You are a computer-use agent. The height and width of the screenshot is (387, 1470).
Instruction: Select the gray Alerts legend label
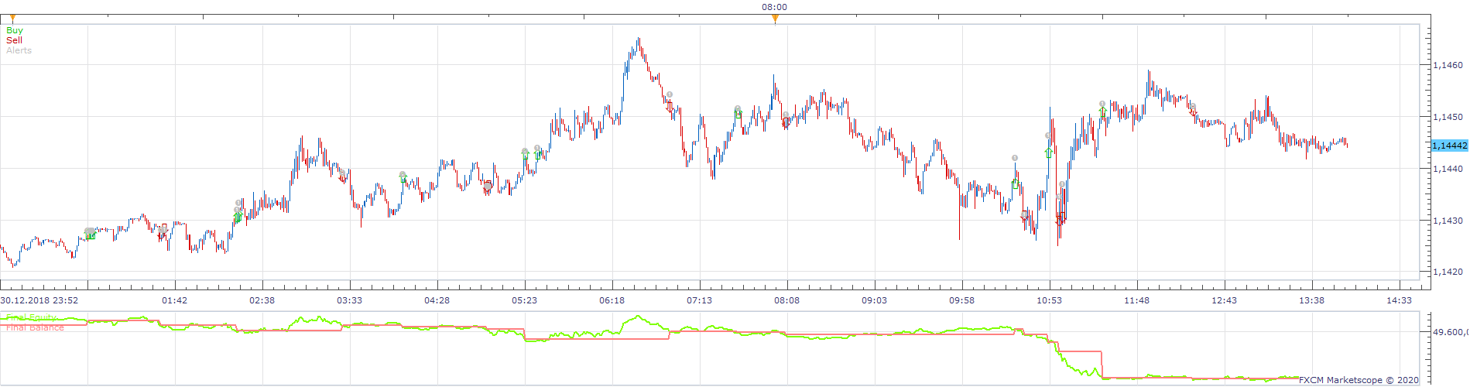(19, 50)
